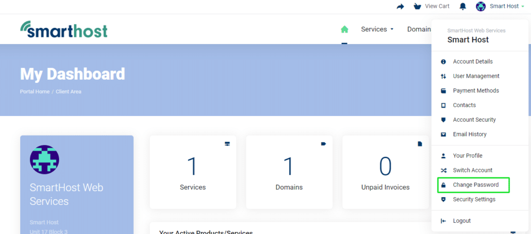The image size is (531, 234).
Task: Click the Payment Methods card icon
Action: (443, 91)
